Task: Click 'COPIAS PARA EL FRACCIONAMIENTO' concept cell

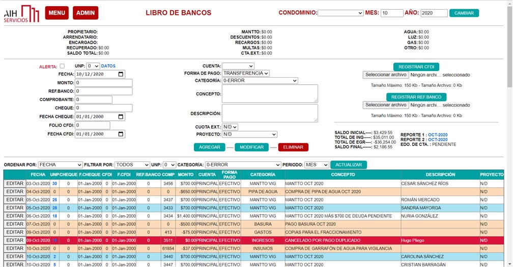Action: pos(343,232)
